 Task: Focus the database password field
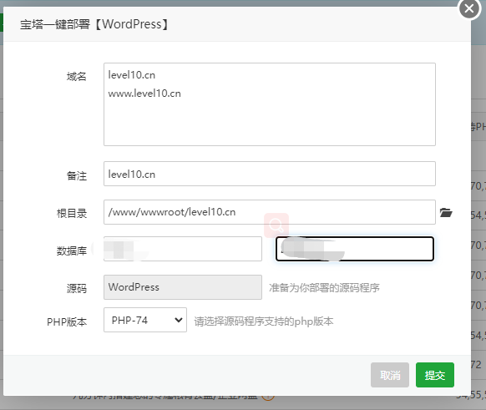pos(355,249)
